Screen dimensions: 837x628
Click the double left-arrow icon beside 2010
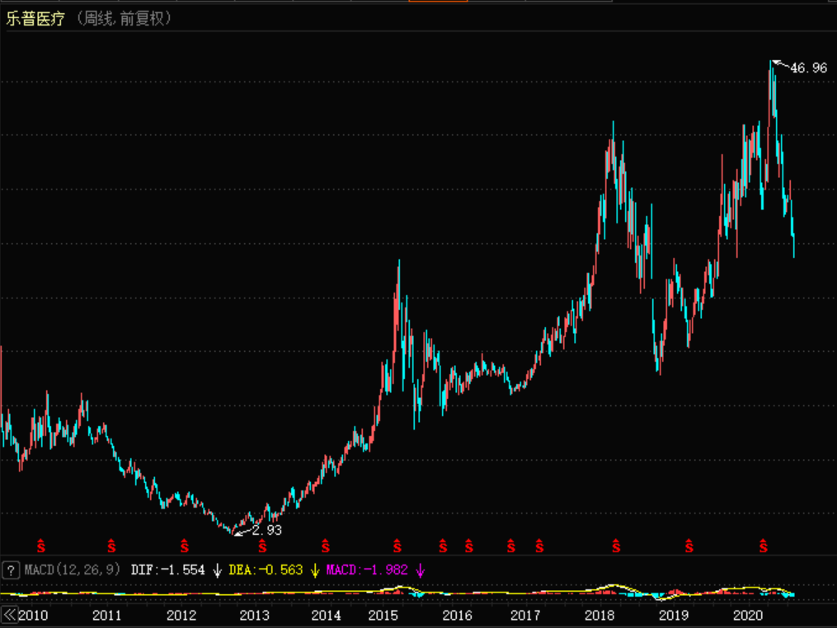click(x=9, y=615)
